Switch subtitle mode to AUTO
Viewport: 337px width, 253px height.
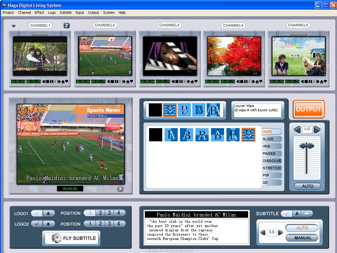(302, 228)
